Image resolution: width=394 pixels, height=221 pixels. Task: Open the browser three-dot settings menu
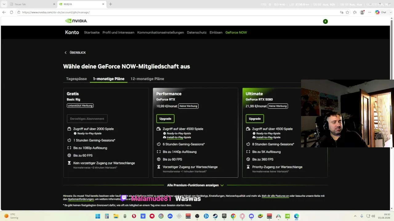pos(369,12)
